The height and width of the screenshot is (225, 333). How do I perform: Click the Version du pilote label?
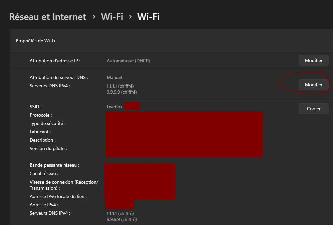coord(48,148)
